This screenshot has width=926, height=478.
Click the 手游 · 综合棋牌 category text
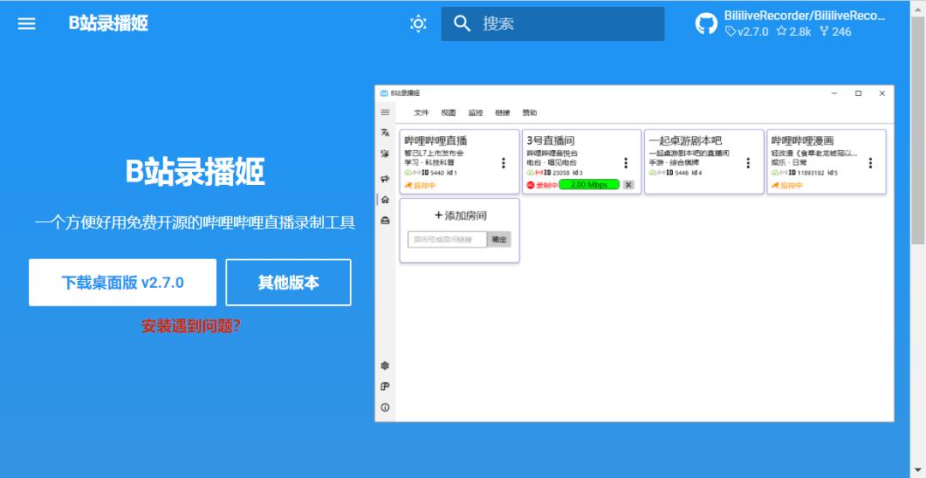673,162
